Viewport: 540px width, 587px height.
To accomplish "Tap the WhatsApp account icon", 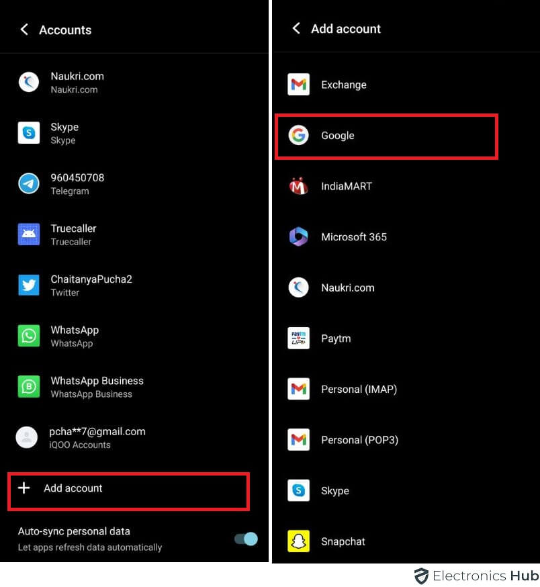I will coord(29,336).
